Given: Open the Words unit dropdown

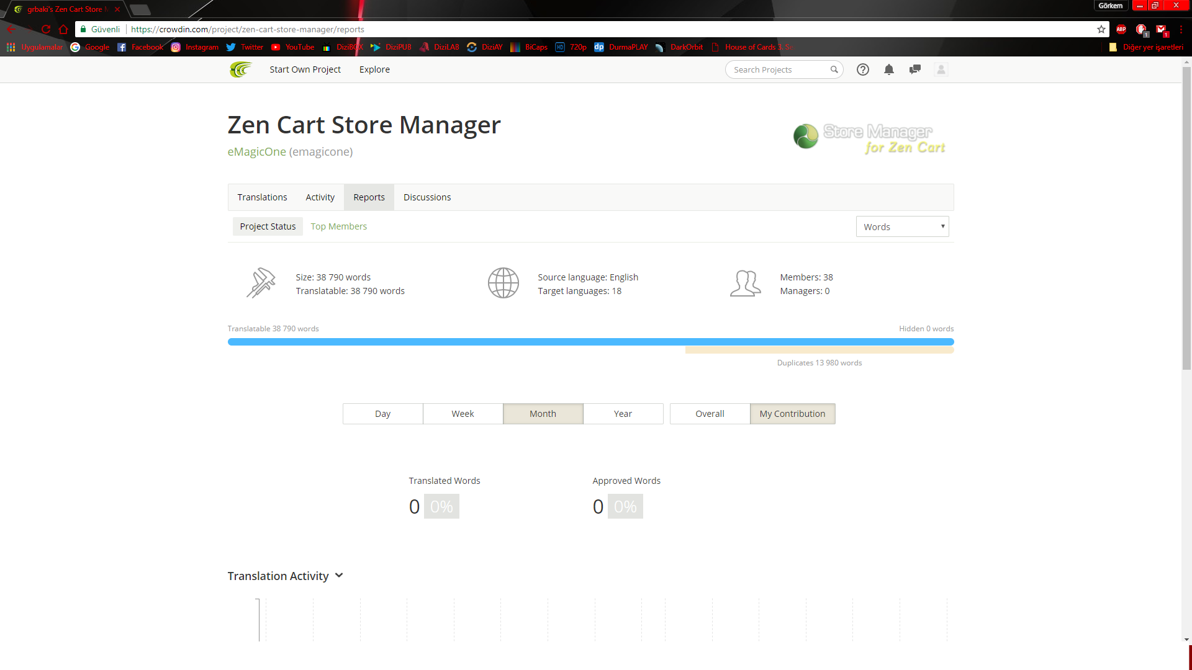Looking at the screenshot, I should 902,226.
